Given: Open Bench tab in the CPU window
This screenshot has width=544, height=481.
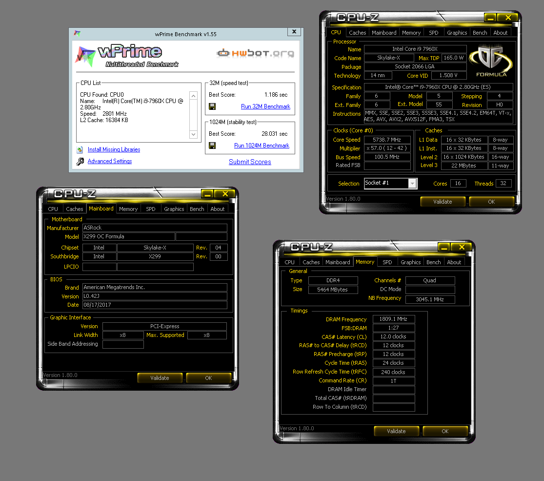Looking at the screenshot, I should [x=480, y=33].
